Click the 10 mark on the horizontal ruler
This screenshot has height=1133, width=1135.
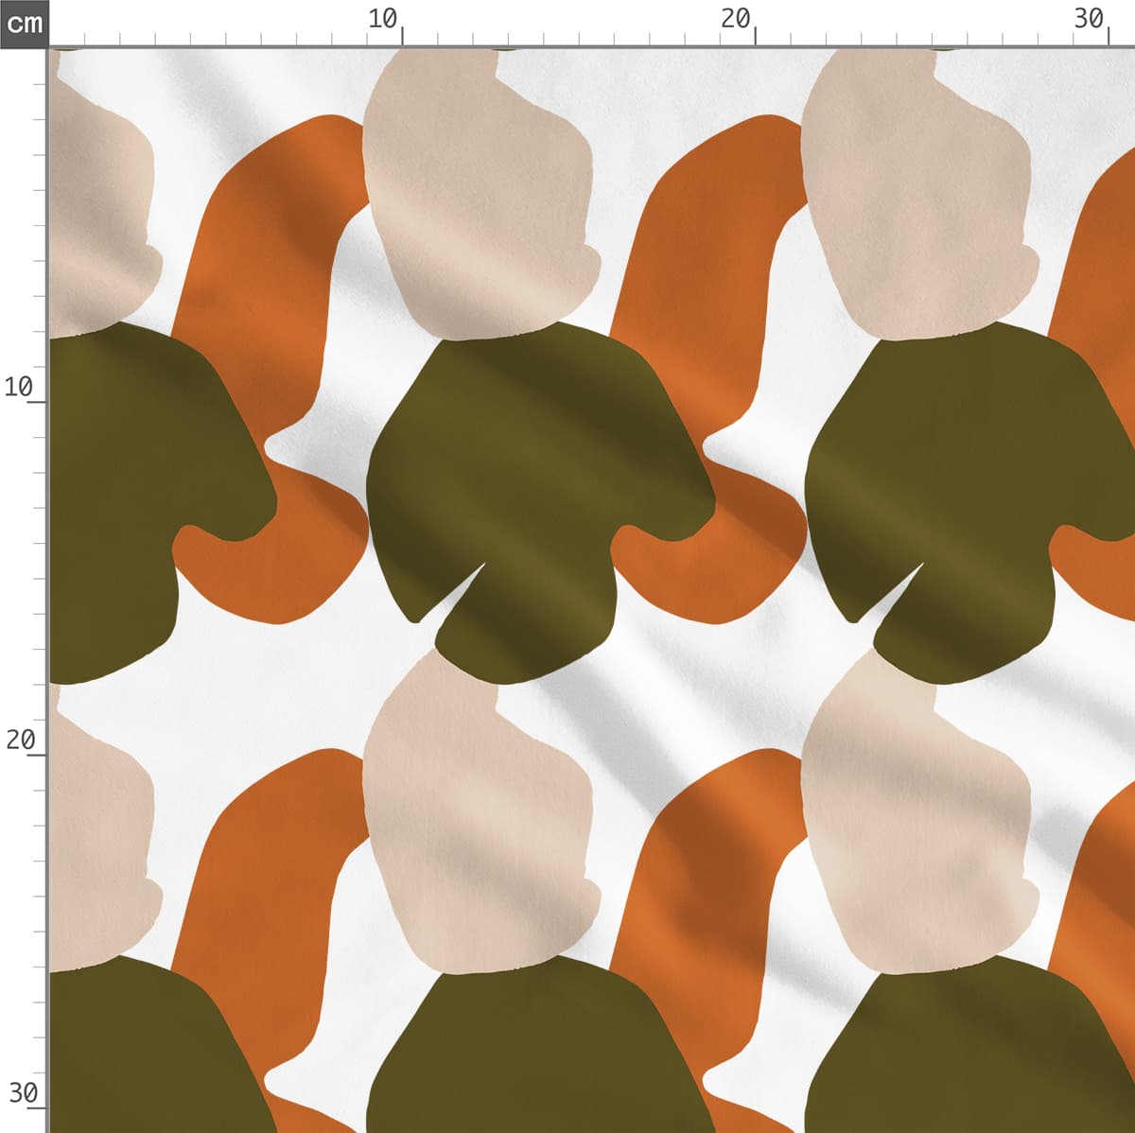(383, 19)
